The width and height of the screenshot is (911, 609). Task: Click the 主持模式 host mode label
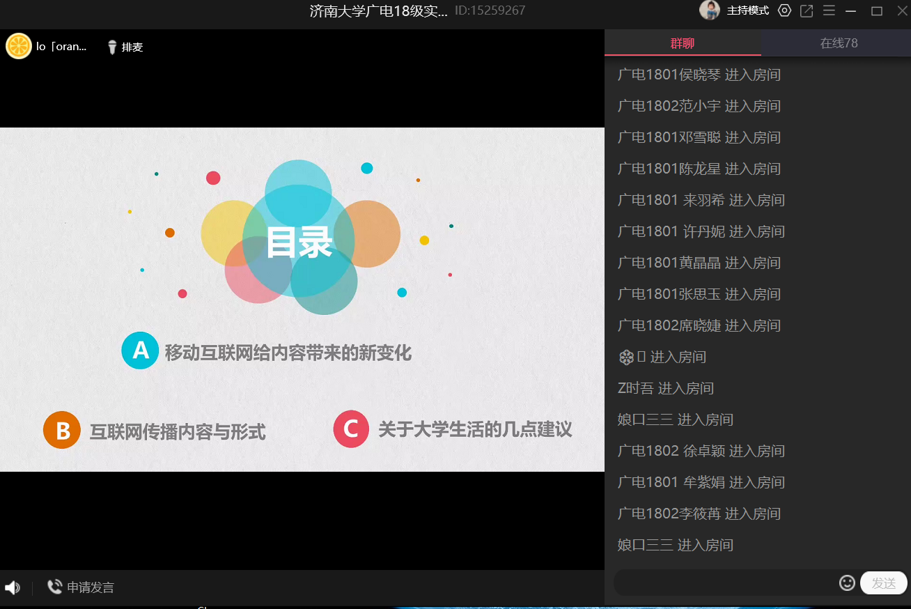coord(747,10)
